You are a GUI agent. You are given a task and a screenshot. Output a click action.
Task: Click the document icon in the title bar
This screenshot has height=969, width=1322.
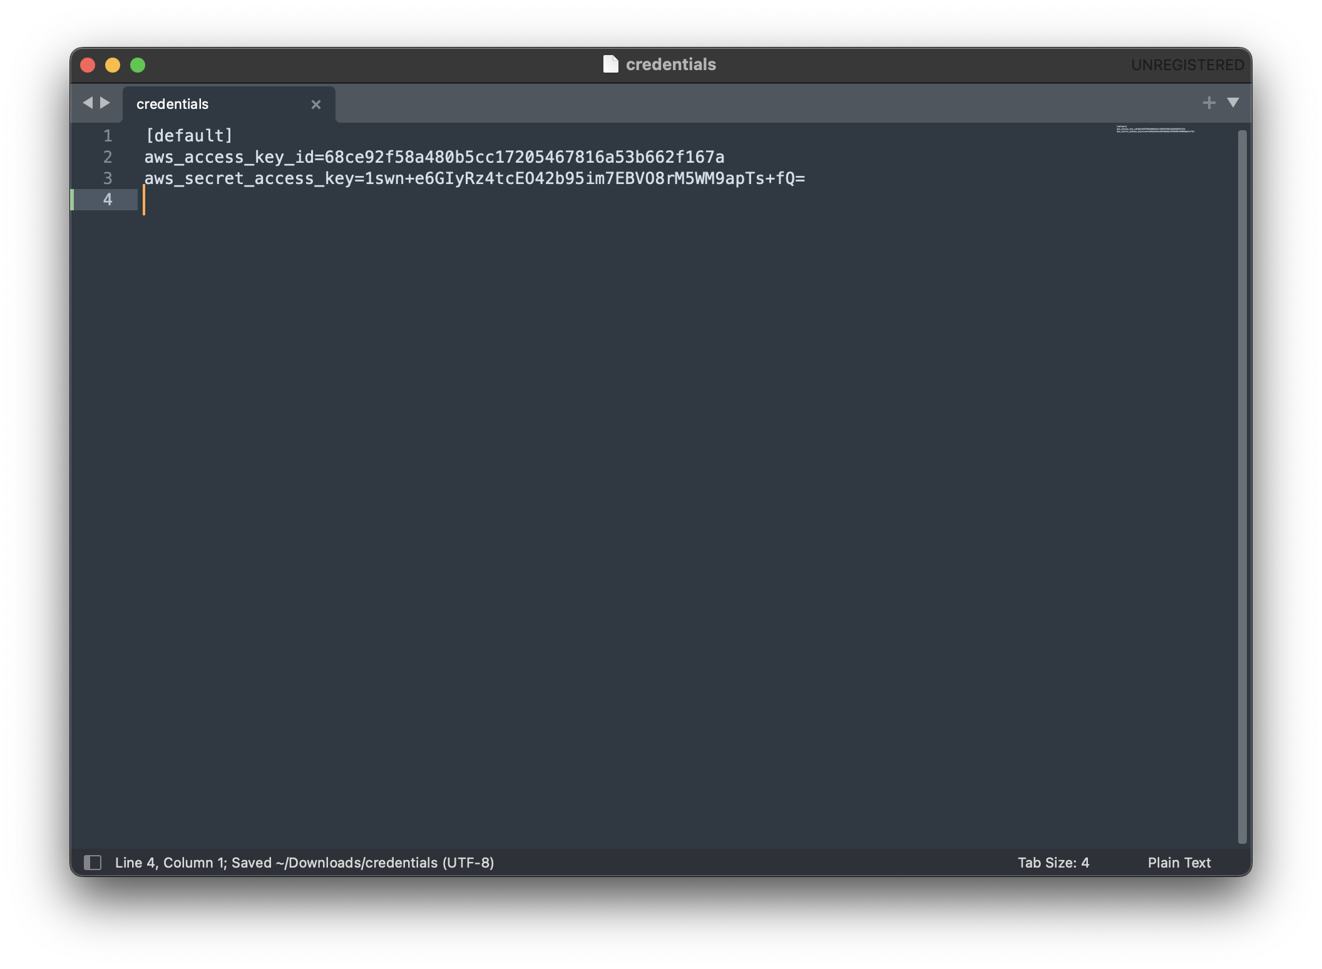tap(610, 63)
